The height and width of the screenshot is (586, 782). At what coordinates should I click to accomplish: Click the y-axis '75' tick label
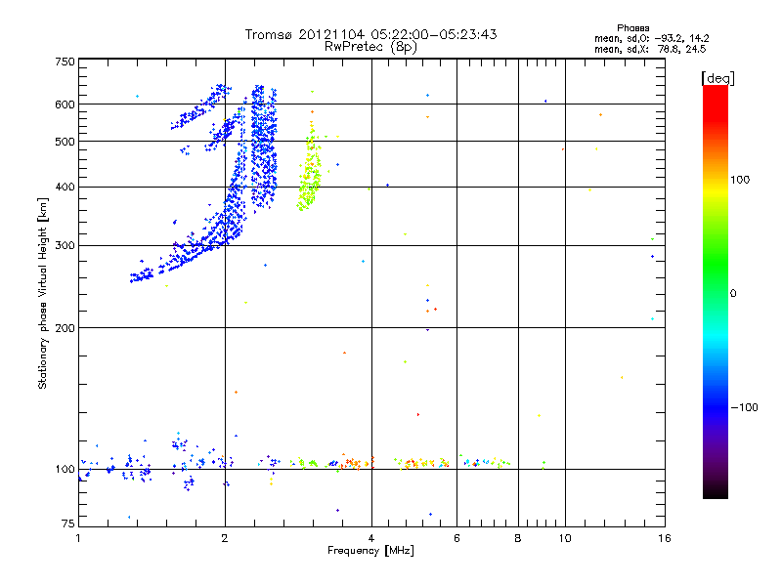coord(68,523)
